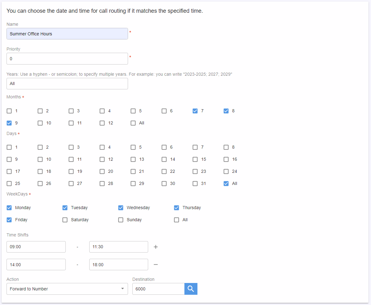Disable the Monday checkbox
This screenshot has width=371, height=305.
9,208
